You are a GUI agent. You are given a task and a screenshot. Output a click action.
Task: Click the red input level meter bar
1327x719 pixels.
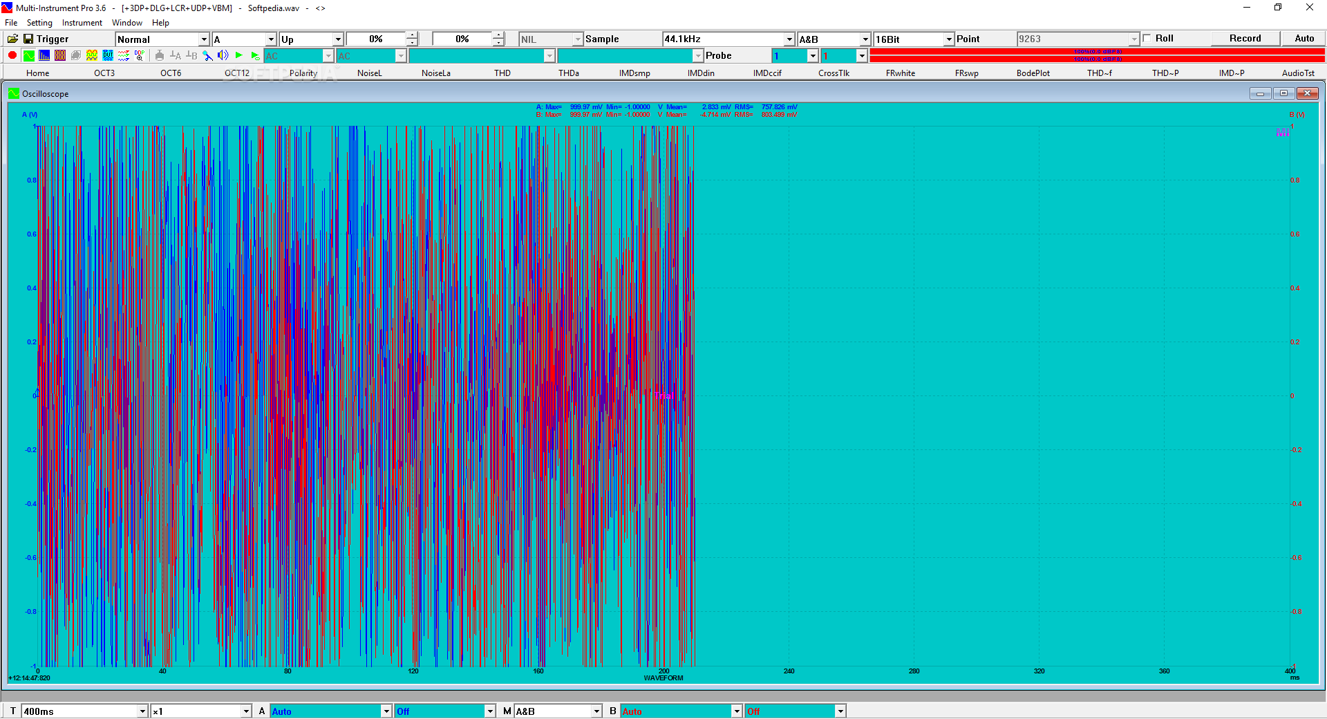click(x=1098, y=55)
